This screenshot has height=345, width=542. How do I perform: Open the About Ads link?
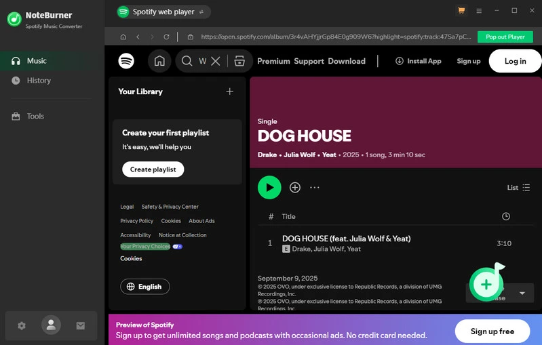(201, 221)
